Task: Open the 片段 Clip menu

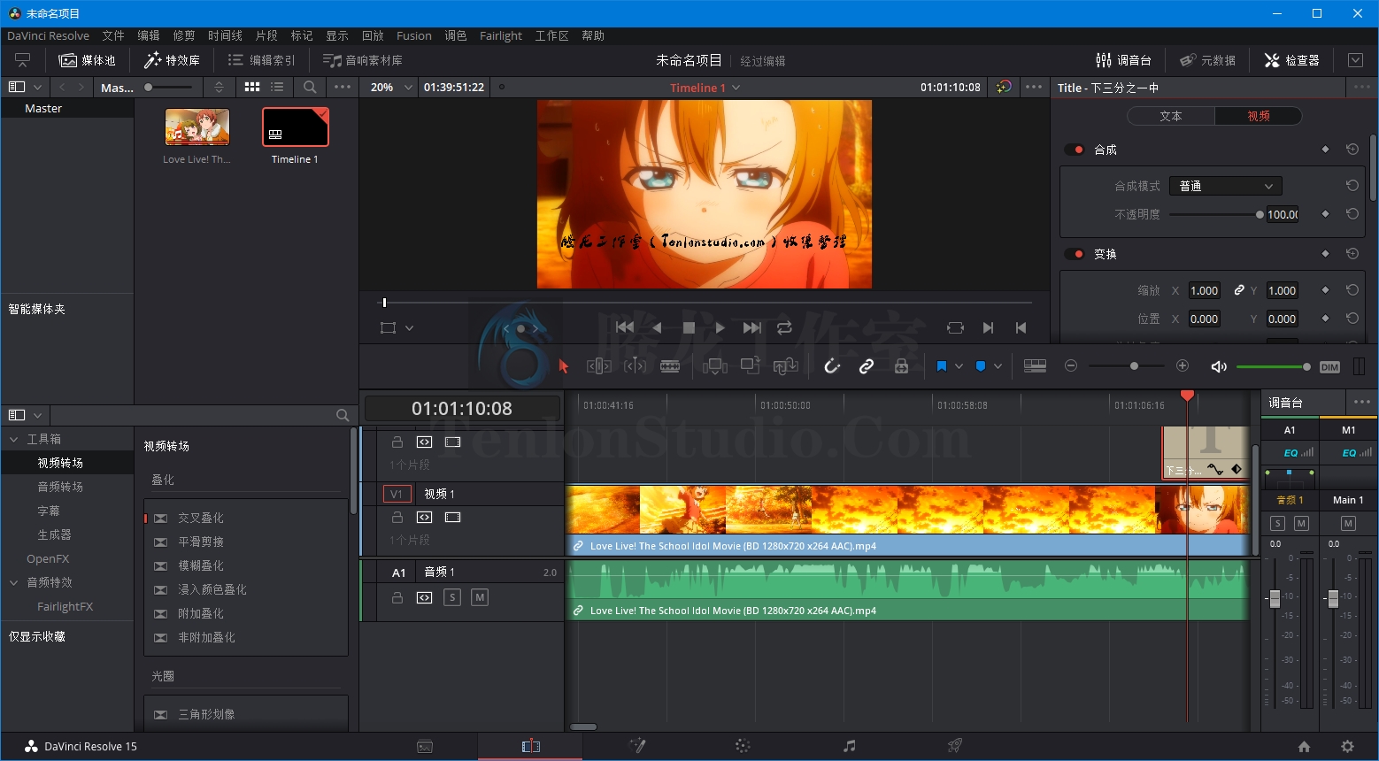Action: click(266, 35)
